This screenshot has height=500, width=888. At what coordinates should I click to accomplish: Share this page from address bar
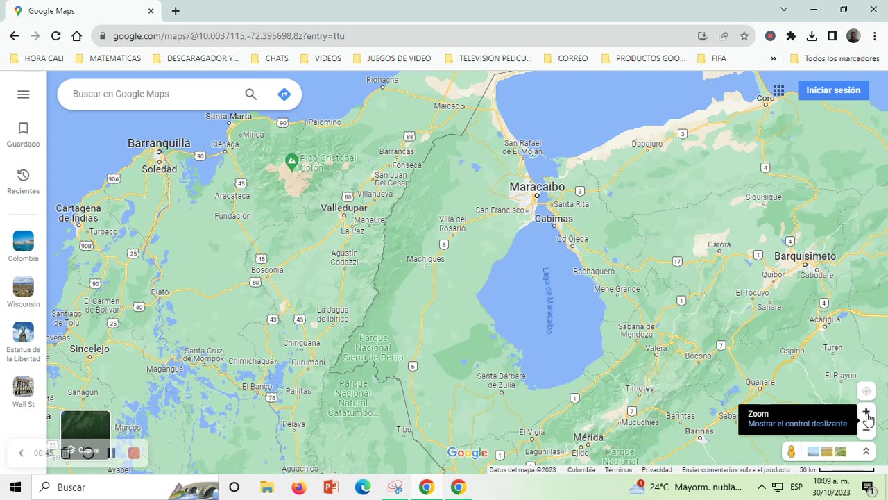pos(724,36)
